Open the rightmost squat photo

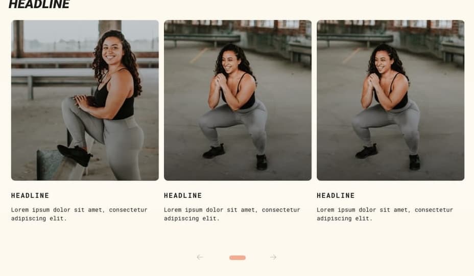click(x=391, y=100)
